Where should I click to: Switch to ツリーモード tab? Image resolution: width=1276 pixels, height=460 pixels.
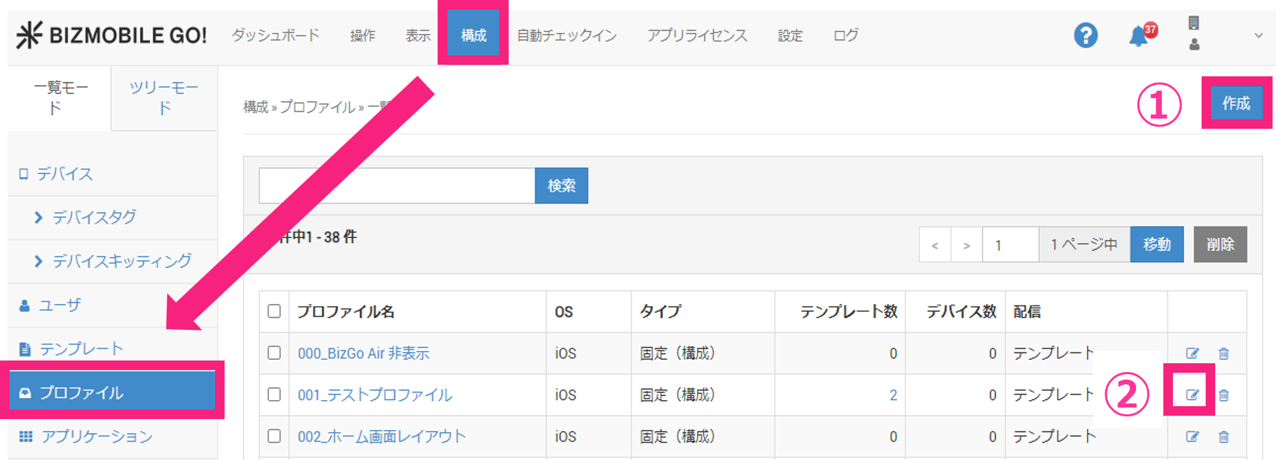(x=164, y=97)
